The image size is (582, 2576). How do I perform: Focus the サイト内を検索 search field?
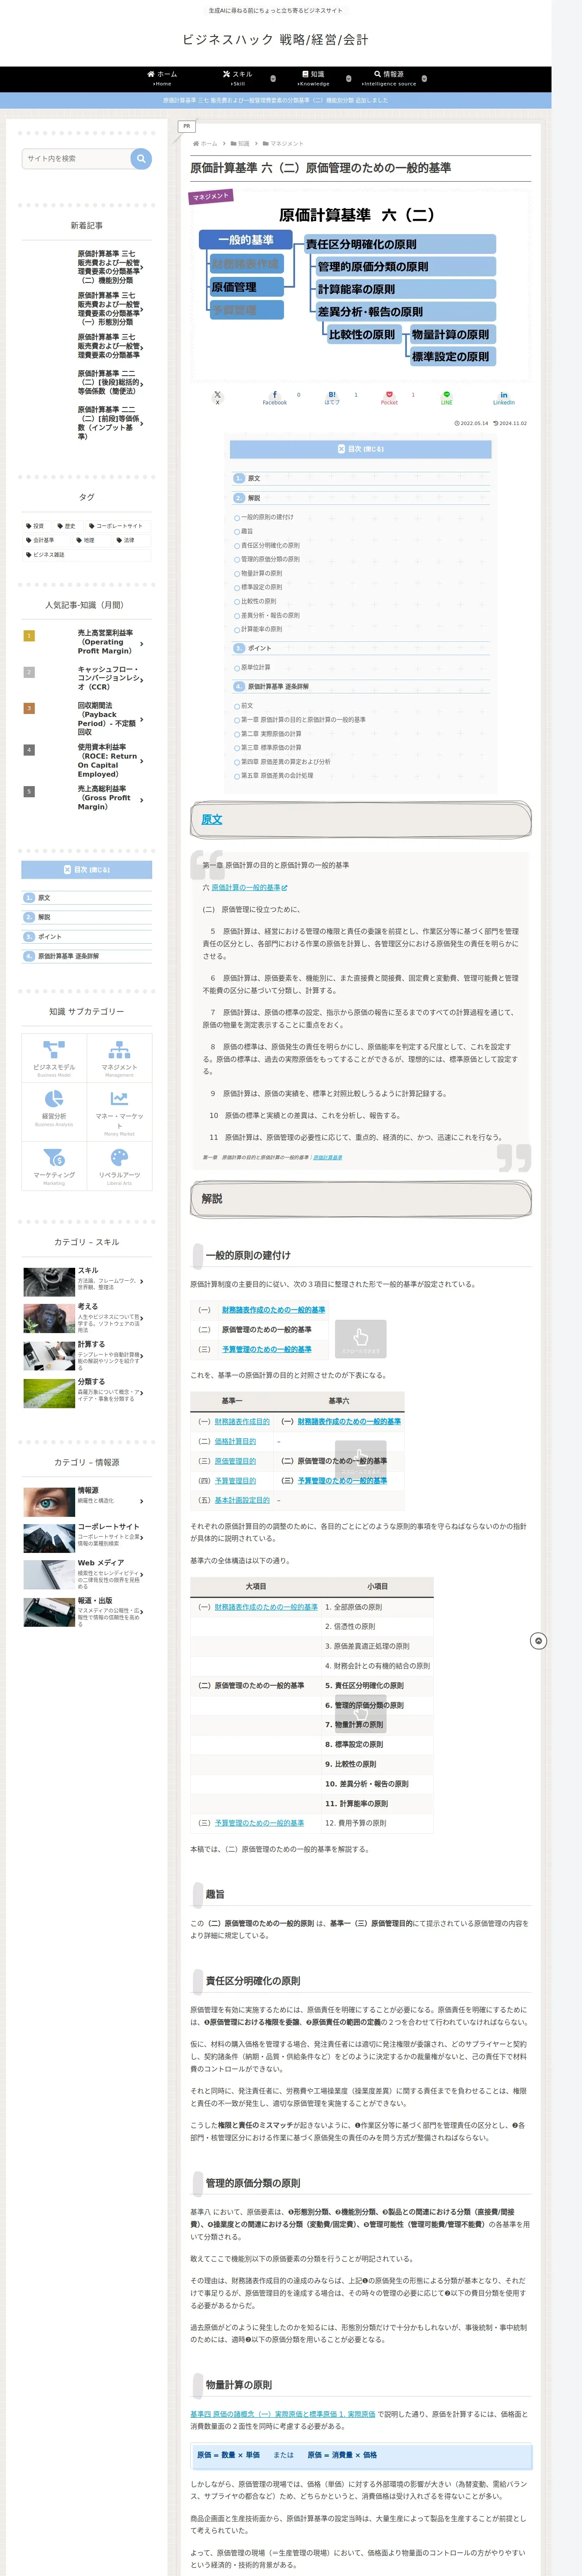[x=76, y=158]
